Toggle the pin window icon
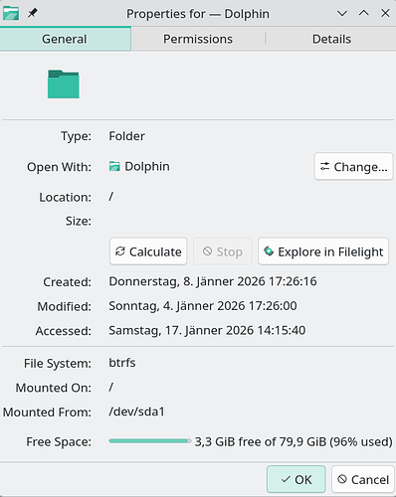Viewport: 396px width, 497px height. 33,13
